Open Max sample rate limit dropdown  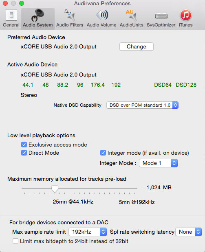pos(88,232)
